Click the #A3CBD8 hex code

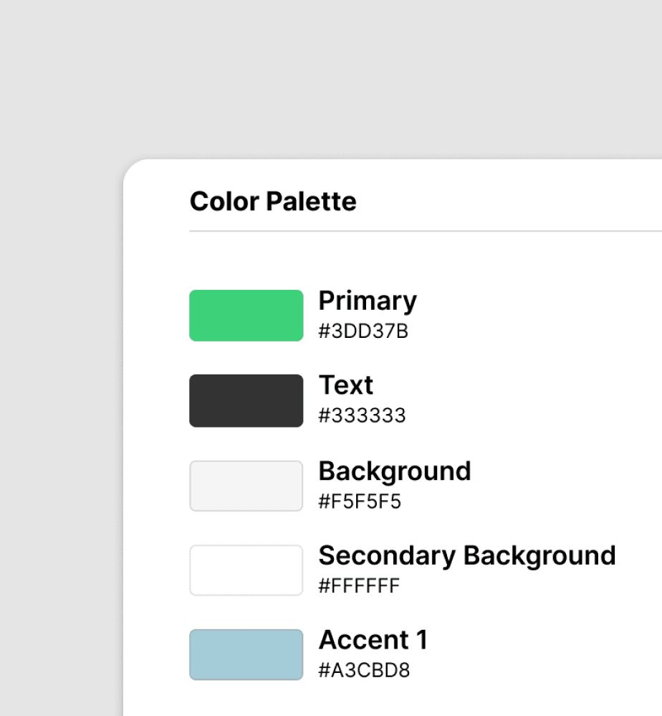pos(364,671)
